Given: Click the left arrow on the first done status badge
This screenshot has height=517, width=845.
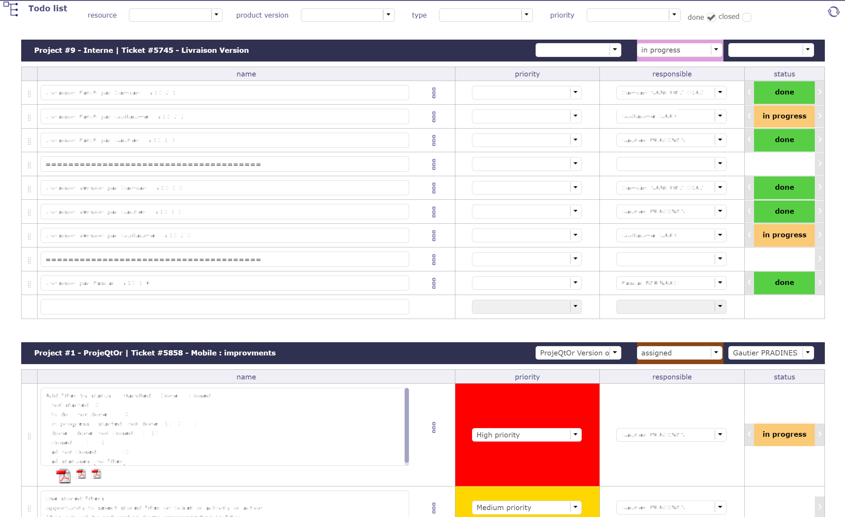Looking at the screenshot, I should (749, 92).
